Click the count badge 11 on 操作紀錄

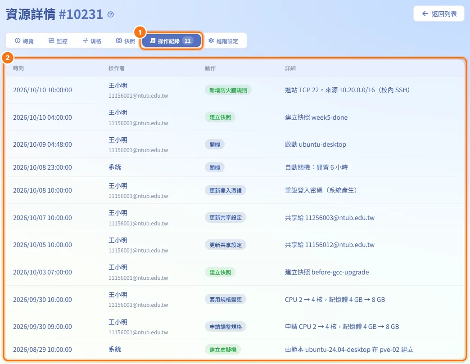coord(188,41)
